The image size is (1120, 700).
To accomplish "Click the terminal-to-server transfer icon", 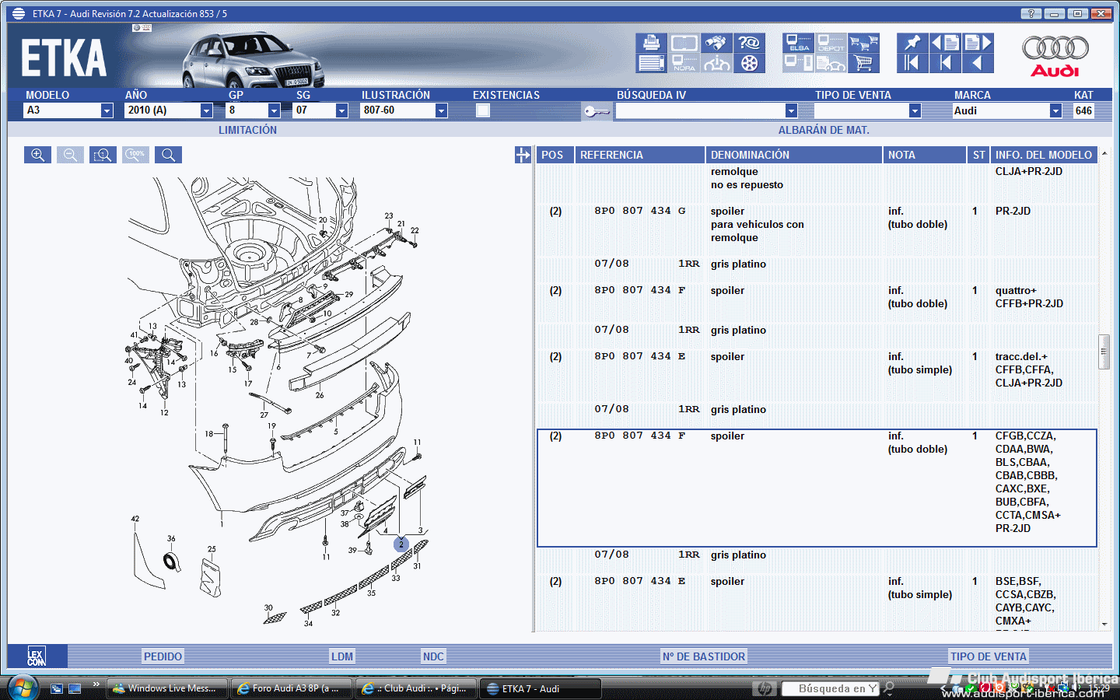I will tap(798, 63).
